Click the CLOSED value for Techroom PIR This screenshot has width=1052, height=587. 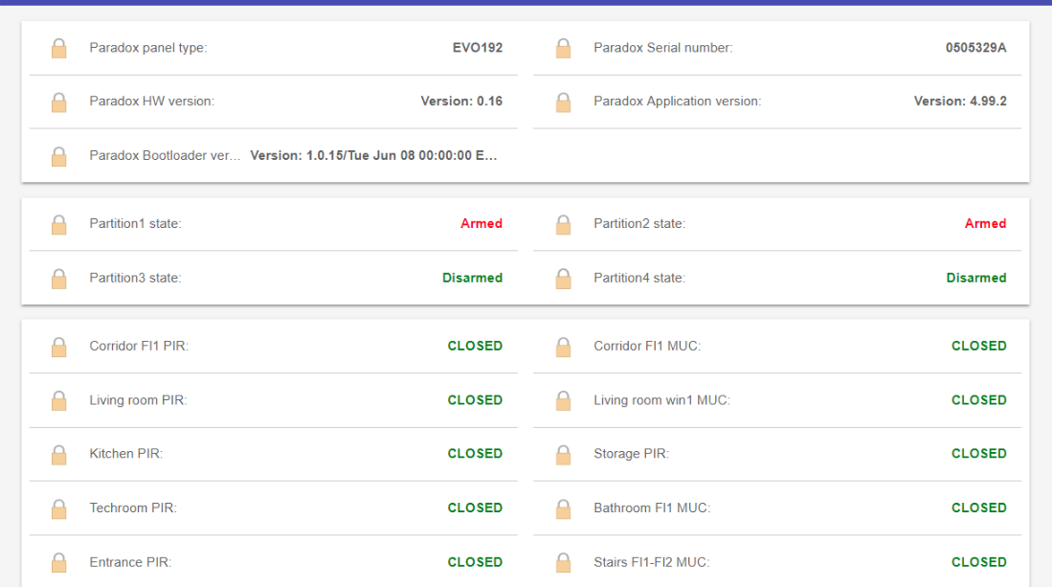click(x=475, y=508)
